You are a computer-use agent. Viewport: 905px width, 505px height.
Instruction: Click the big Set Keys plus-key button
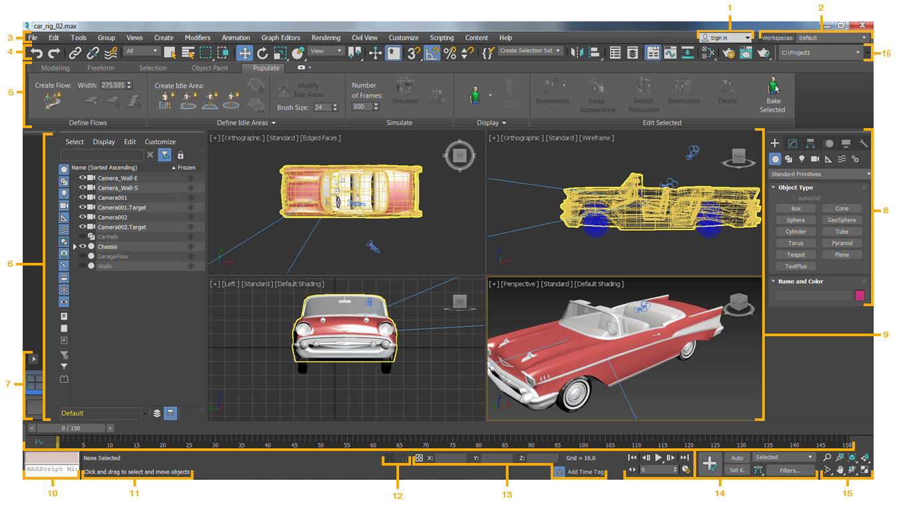click(x=710, y=463)
